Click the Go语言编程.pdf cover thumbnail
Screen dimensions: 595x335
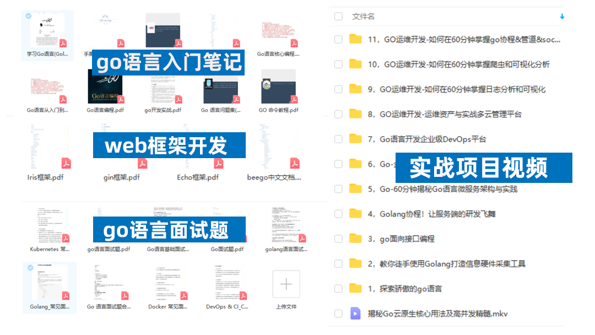click(105, 87)
